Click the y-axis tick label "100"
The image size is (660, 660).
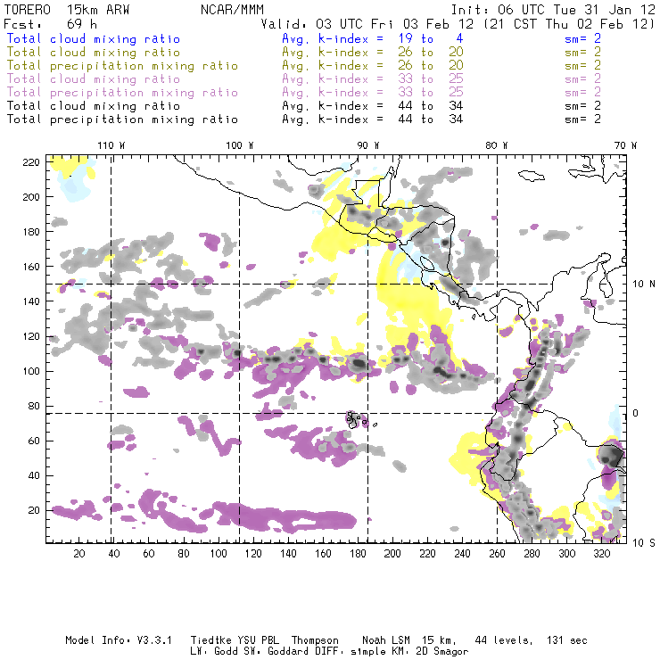[x=31, y=371]
